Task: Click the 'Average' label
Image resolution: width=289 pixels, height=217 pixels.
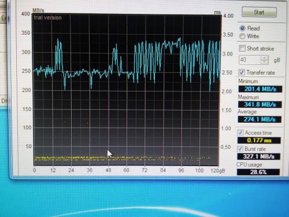Action: [x=247, y=112]
